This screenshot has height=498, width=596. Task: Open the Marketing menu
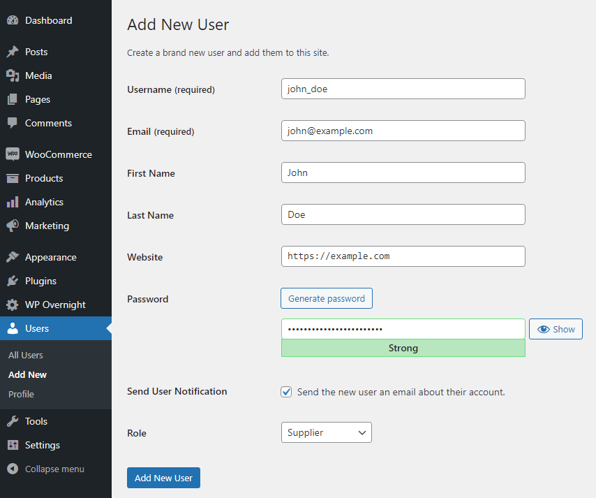(47, 226)
